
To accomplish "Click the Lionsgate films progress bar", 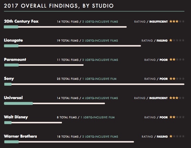I will (73, 46).
